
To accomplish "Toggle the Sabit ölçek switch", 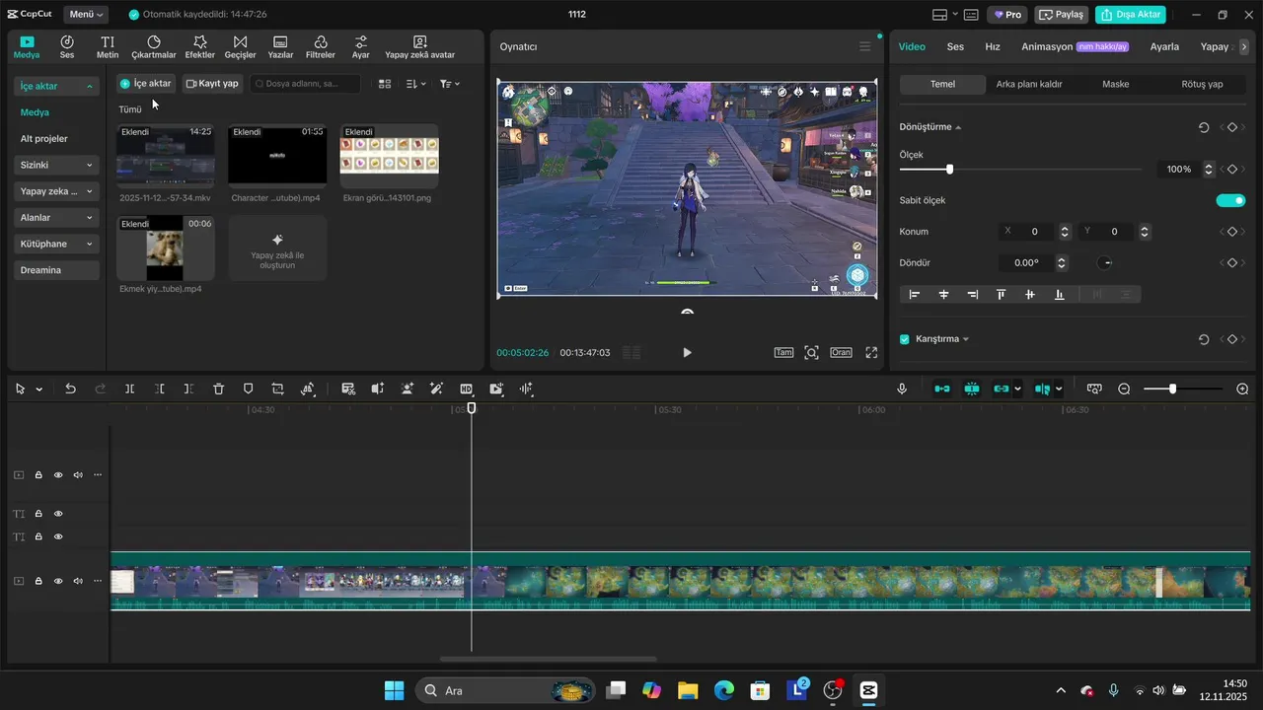I will (1230, 200).
